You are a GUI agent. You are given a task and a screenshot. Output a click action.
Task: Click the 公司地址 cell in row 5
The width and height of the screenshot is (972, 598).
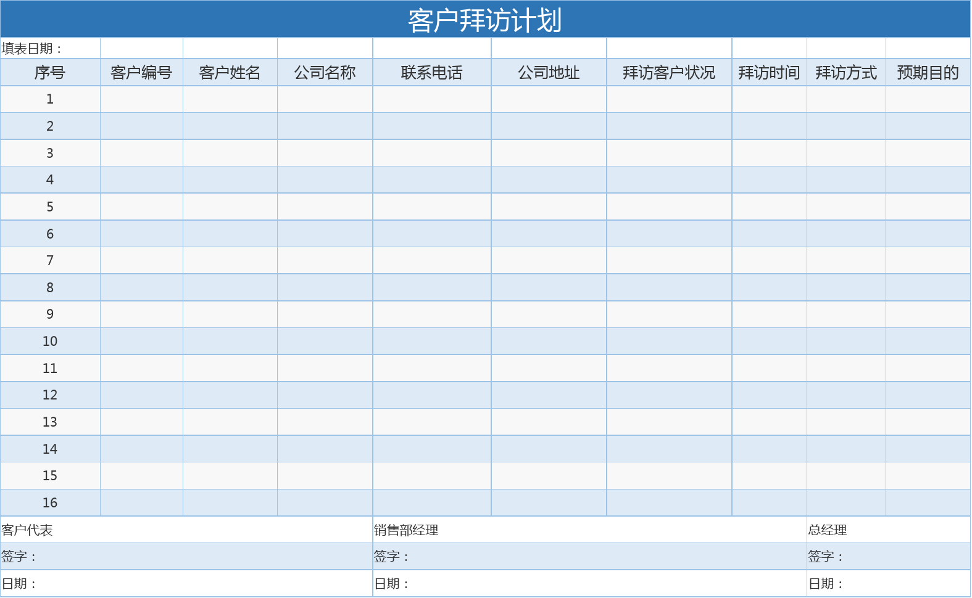pyautogui.click(x=549, y=207)
